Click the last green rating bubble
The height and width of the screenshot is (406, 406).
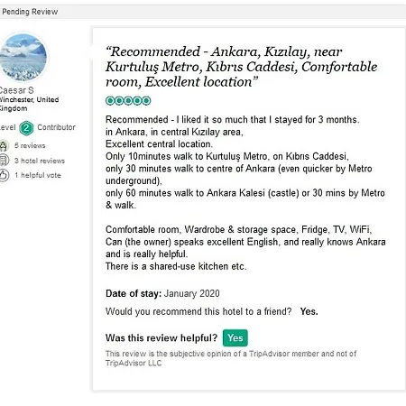(x=146, y=100)
